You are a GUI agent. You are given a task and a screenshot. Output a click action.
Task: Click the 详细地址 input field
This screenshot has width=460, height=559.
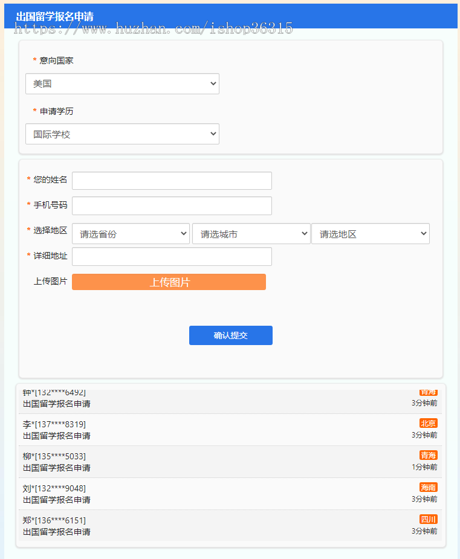(x=172, y=257)
